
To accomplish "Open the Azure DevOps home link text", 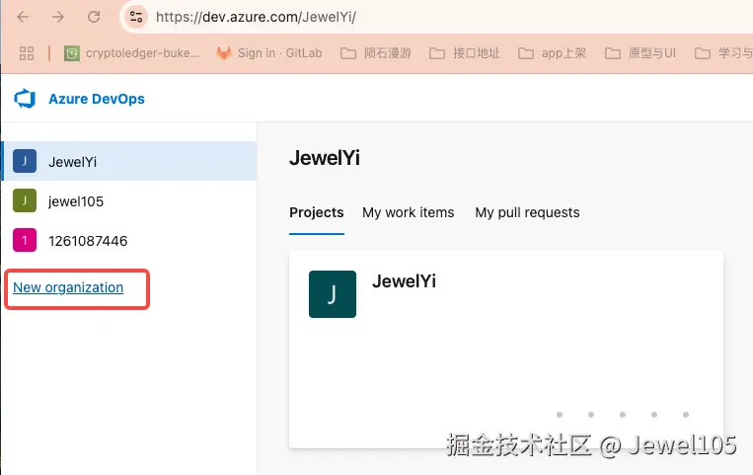I will click(97, 99).
